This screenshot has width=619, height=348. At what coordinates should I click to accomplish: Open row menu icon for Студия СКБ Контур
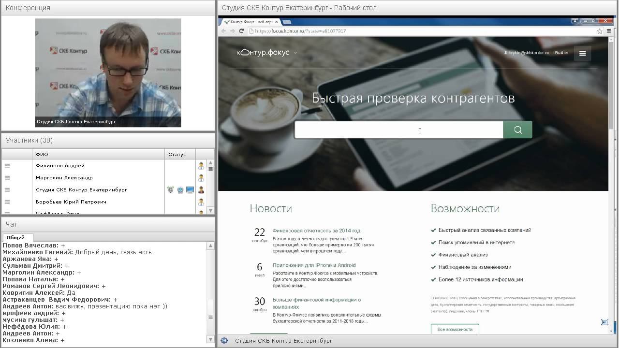pyautogui.click(x=7, y=190)
